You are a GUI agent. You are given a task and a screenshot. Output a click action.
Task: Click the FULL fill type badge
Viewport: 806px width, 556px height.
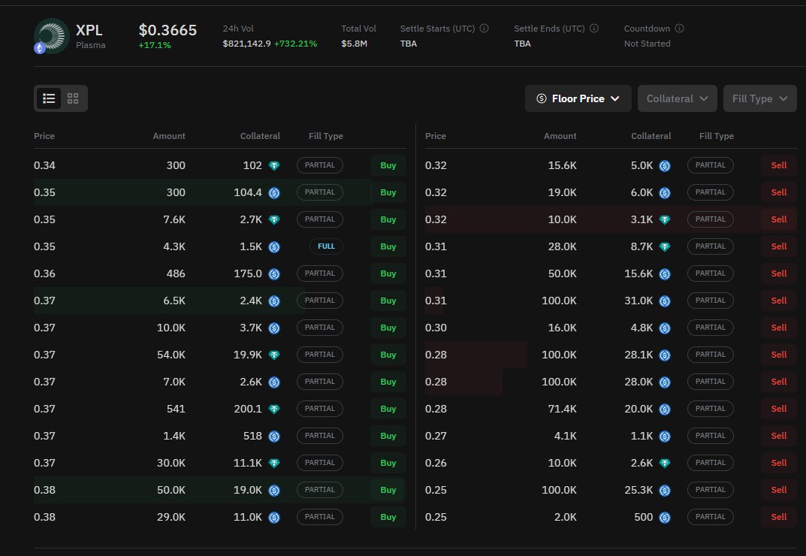coord(326,246)
